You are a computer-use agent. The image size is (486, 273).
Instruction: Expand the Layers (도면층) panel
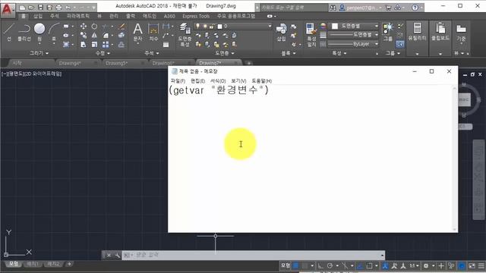click(x=225, y=53)
